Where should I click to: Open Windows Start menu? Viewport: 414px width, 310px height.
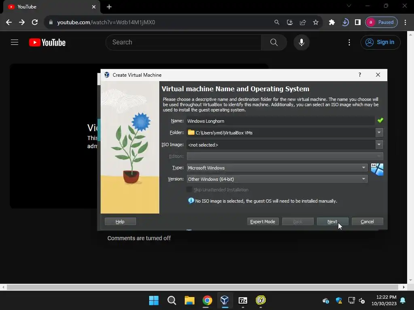(154, 300)
